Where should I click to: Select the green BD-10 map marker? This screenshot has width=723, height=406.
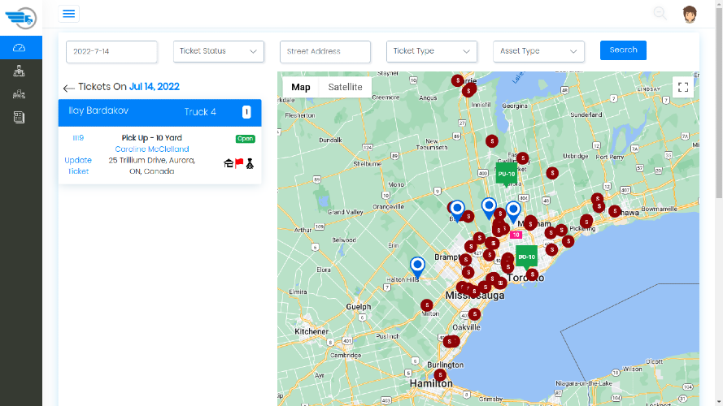[526, 257]
